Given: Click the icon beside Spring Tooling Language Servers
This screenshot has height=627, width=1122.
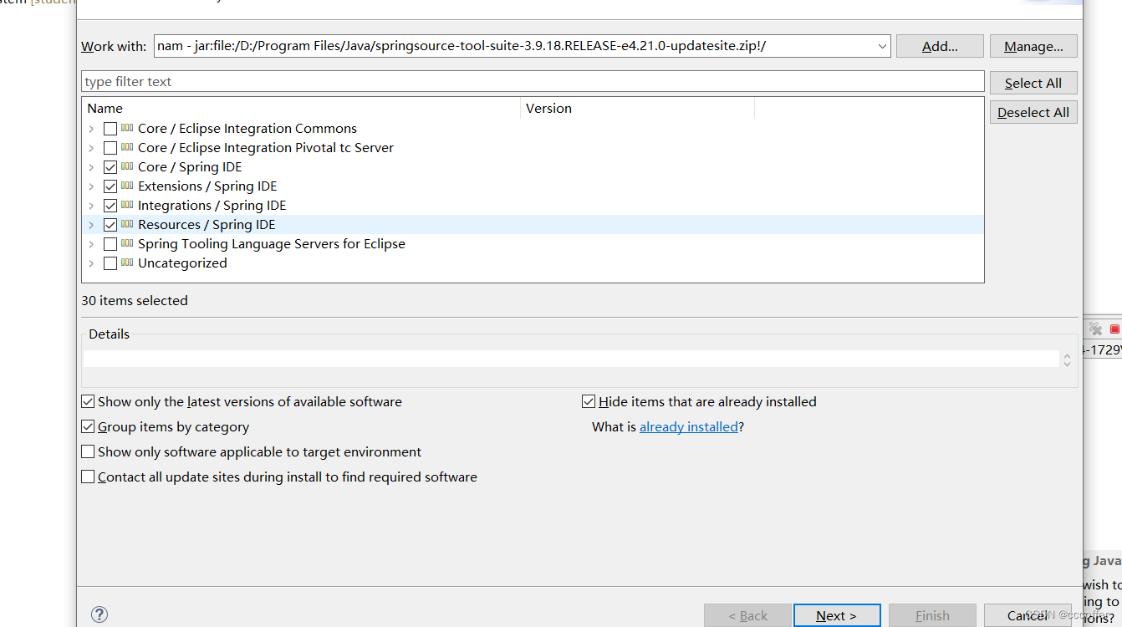Looking at the screenshot, I should coord(125,243).
